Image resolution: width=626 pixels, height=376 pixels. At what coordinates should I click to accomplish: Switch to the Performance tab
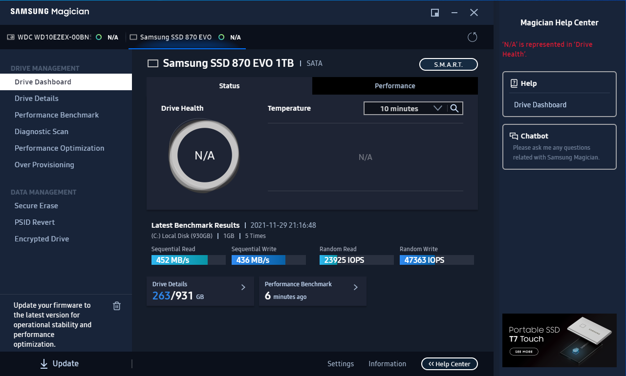pyautogui.click(x=395, y=86)
